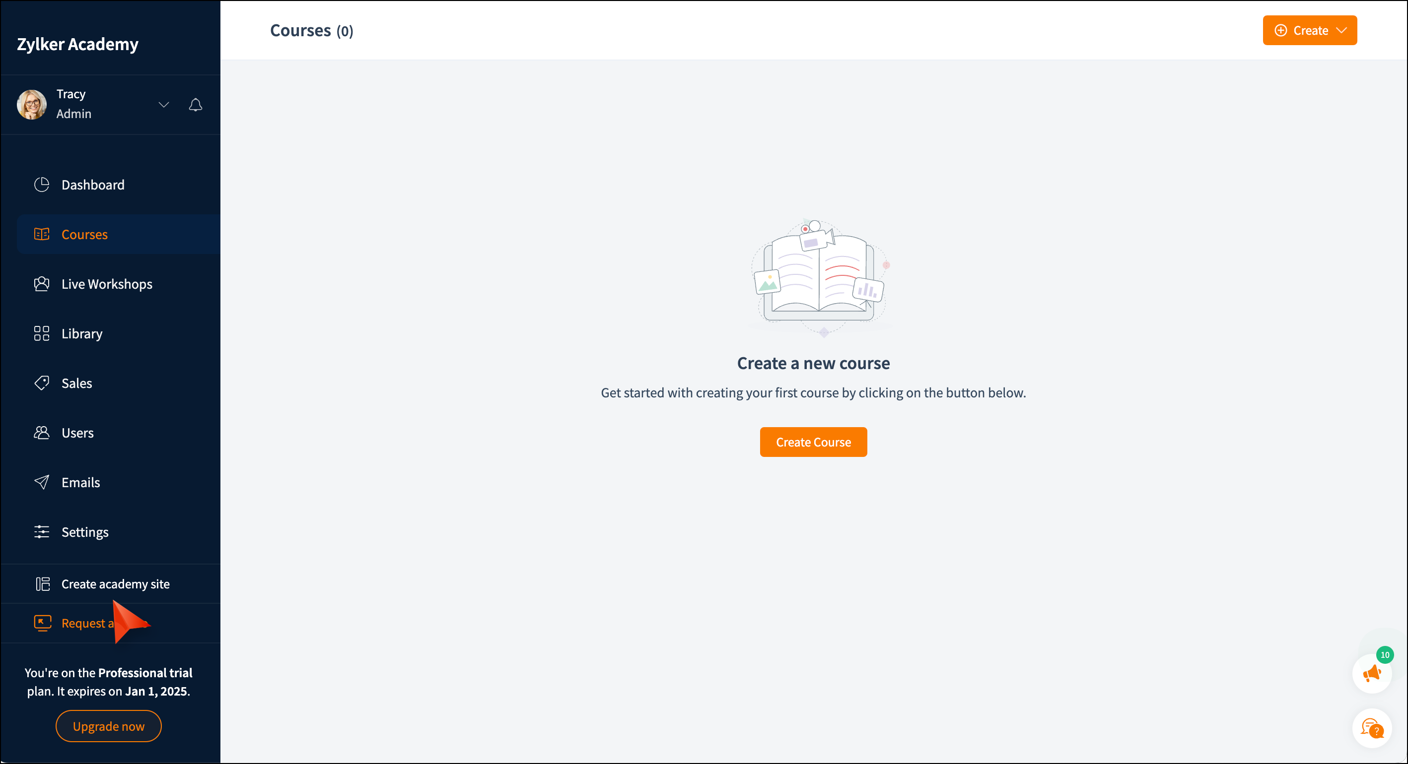This screenshot has height=764, width=1408.
Task: Click the Settings sliders icon
Action: pos(42,532)
